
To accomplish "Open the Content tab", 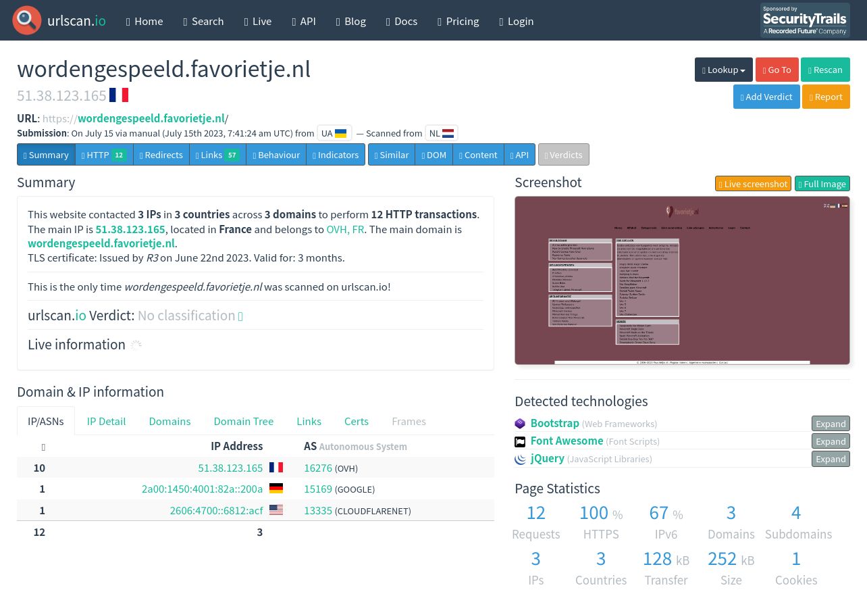I will click(x=478, y=155).
